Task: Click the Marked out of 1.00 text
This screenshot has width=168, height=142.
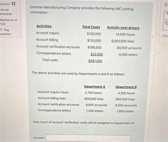Action: (9, 22)
